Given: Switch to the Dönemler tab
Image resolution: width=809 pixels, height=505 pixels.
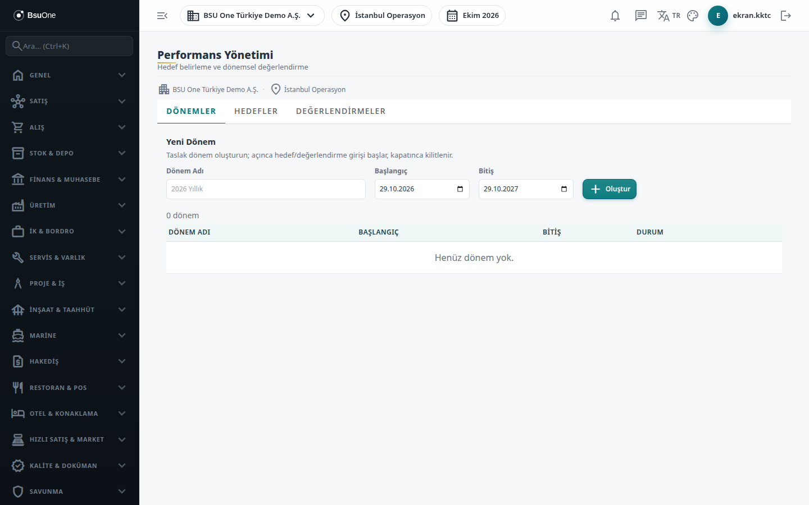Looking at the screenshot, I should coord(191,111).
